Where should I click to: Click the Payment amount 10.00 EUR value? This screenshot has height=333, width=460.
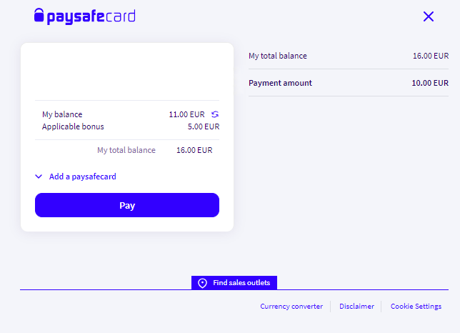[x=430, y=83]
